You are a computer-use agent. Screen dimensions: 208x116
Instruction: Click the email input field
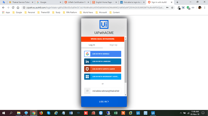tap(106, 91)
